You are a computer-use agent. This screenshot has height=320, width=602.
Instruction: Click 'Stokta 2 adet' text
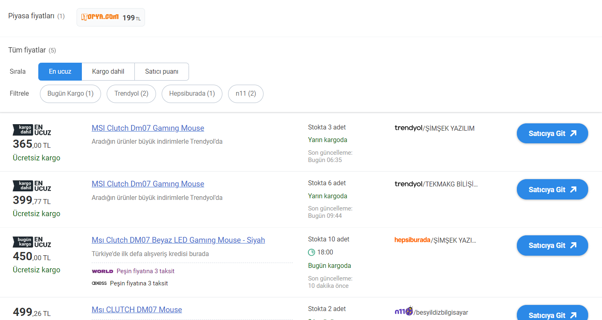(x=327, y=309)
